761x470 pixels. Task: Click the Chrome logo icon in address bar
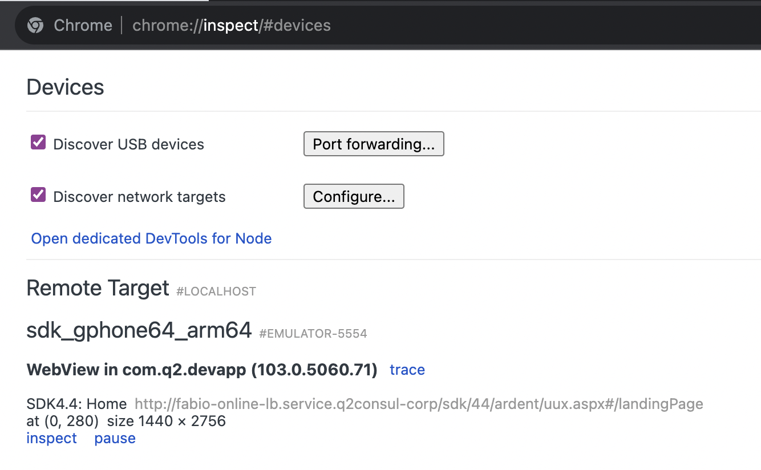click(x=35, y=25)
